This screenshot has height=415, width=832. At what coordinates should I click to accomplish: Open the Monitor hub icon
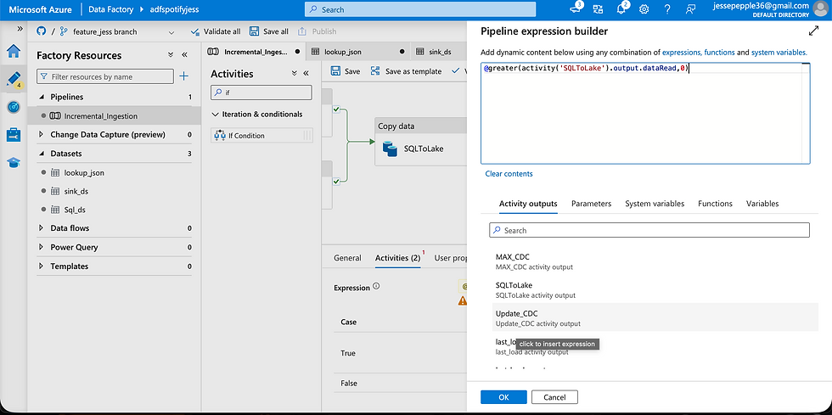point(14,107)
